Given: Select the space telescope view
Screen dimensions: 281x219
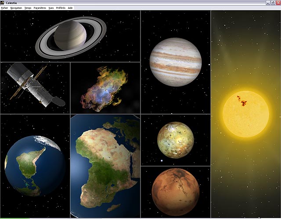Looking at the screenshot, I should coord(35,88).
